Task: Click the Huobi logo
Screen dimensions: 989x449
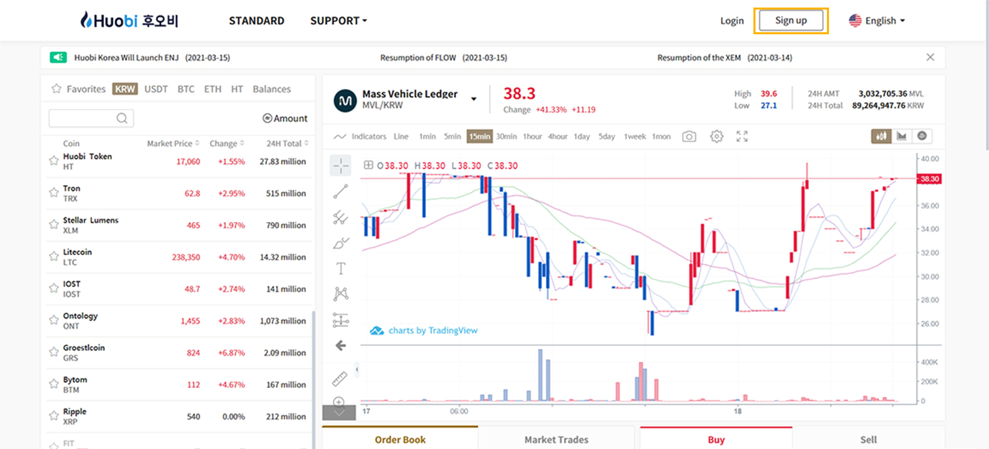Action: tap(129, 21)
